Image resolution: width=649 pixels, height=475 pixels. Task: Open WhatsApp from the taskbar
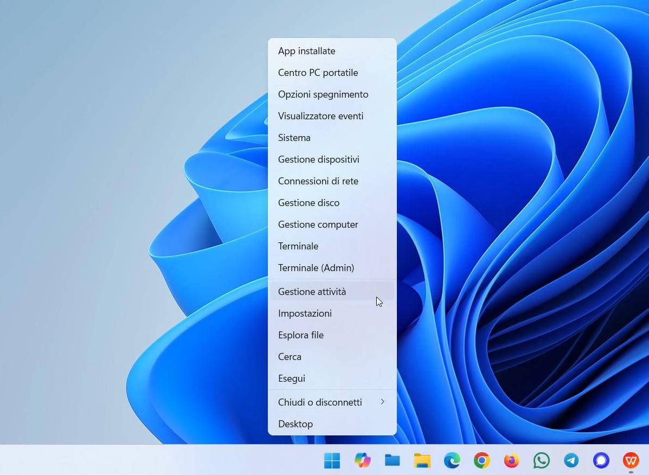click(541, 460)
